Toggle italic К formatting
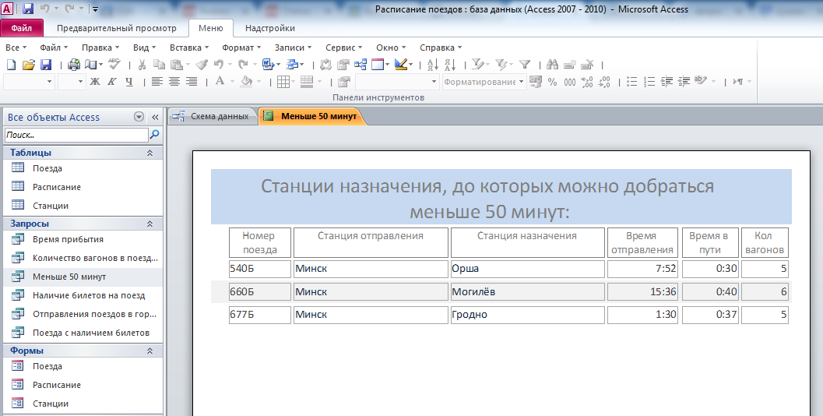 [x=112, y=82]
